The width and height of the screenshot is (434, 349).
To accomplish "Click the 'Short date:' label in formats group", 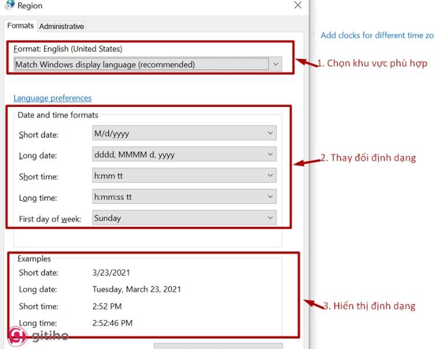I will (x=38, y=135).
